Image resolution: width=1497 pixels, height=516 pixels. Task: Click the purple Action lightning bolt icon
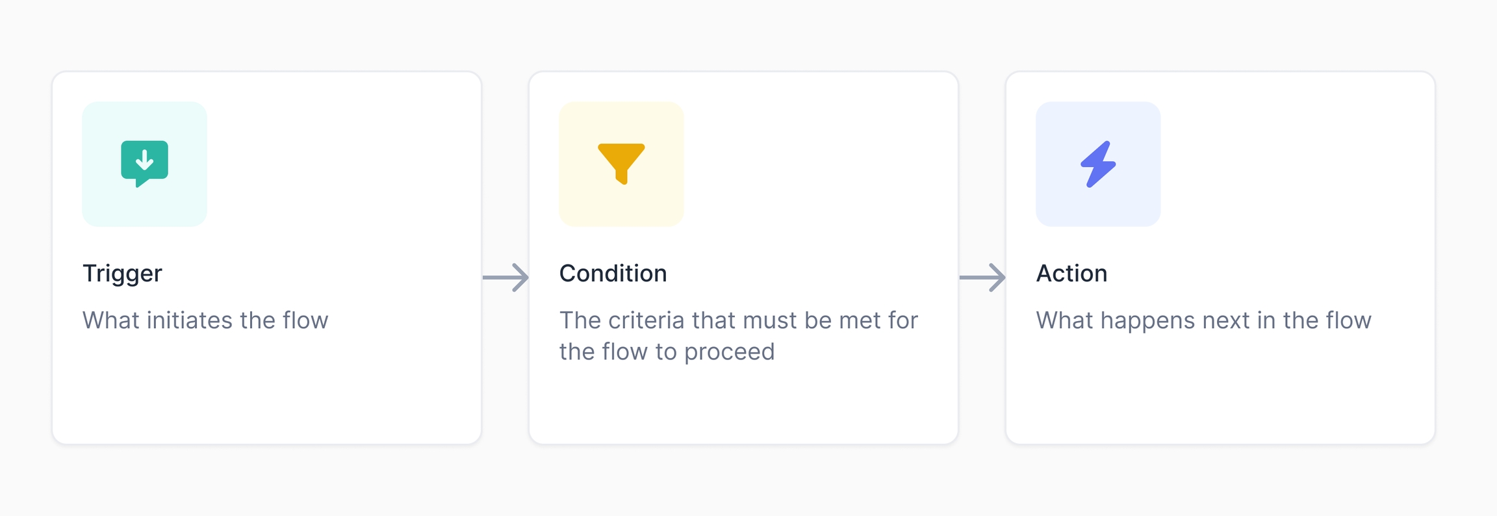pyautogui.click(x=1098, y=164)
